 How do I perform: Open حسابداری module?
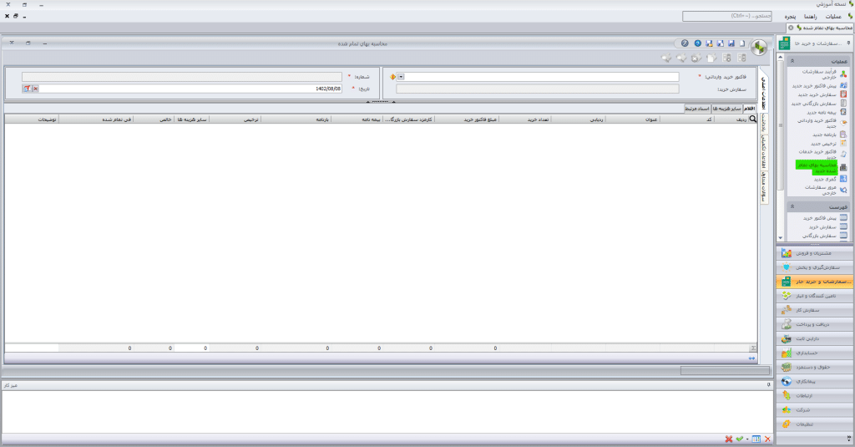815,353
